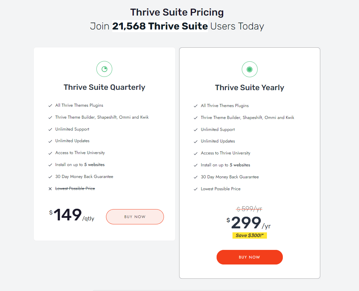Image resolution: width=359 pixels, height=291 pixels.
Task: Click the strikethrough "$599/yr" price
Action: click(x=250, y=209)
